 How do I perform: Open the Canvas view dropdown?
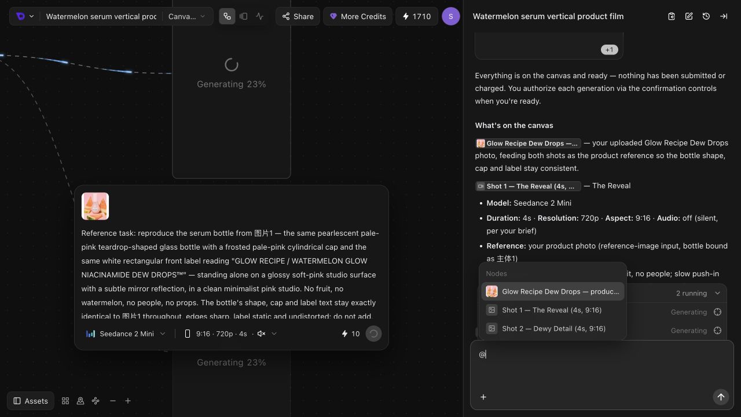[x=187, y=16]
